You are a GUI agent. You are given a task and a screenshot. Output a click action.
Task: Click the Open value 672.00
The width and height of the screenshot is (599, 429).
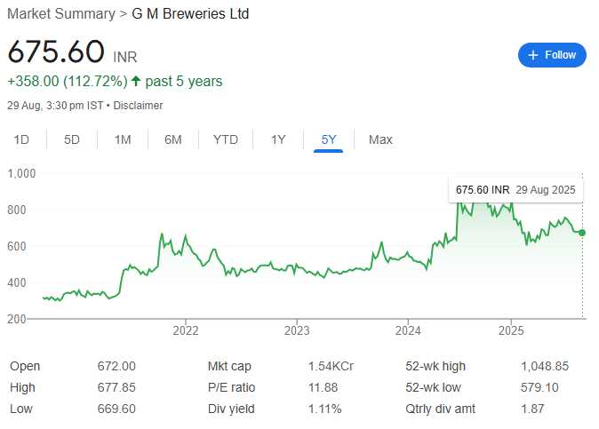pyautogui.click(x=116, y=366)
